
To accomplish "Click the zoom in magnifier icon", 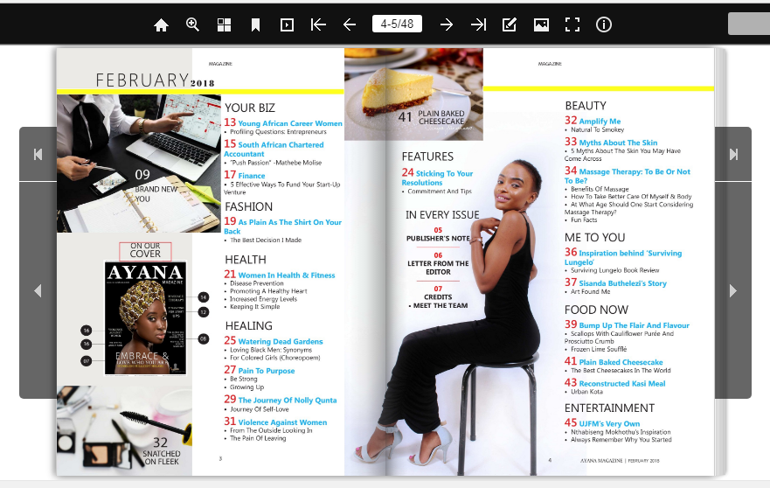I will 192,24.
